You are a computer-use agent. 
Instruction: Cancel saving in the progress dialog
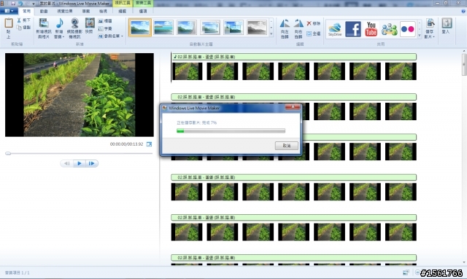pyautogui.click(x=286, y=146)
